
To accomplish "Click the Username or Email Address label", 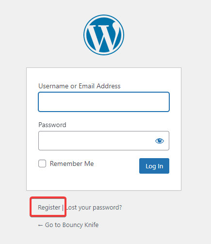I will [x=80, y=86].
